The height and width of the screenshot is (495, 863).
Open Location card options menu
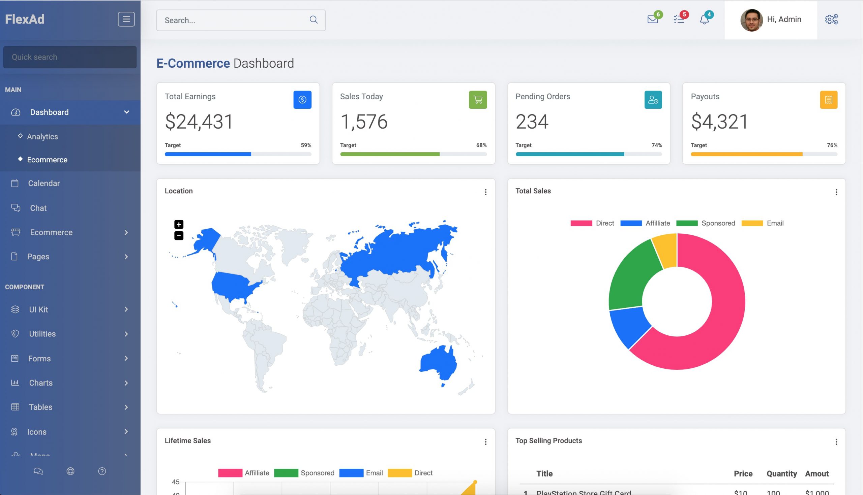coord(486,192)
